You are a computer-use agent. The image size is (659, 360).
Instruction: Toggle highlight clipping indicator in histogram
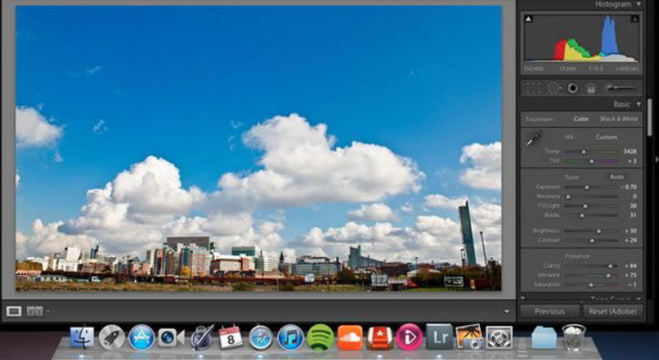(x=634, y=20)
